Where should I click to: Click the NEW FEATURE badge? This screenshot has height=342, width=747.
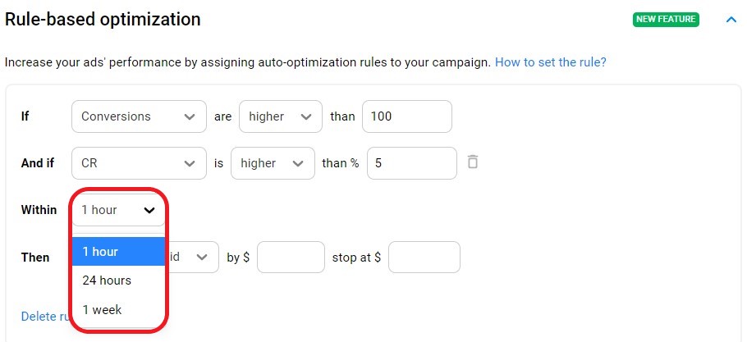(666, 19)
